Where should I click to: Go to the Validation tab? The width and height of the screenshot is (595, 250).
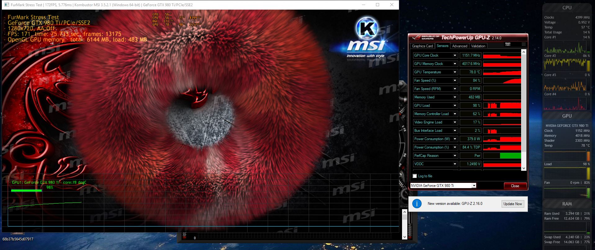[x=478, y=46]
